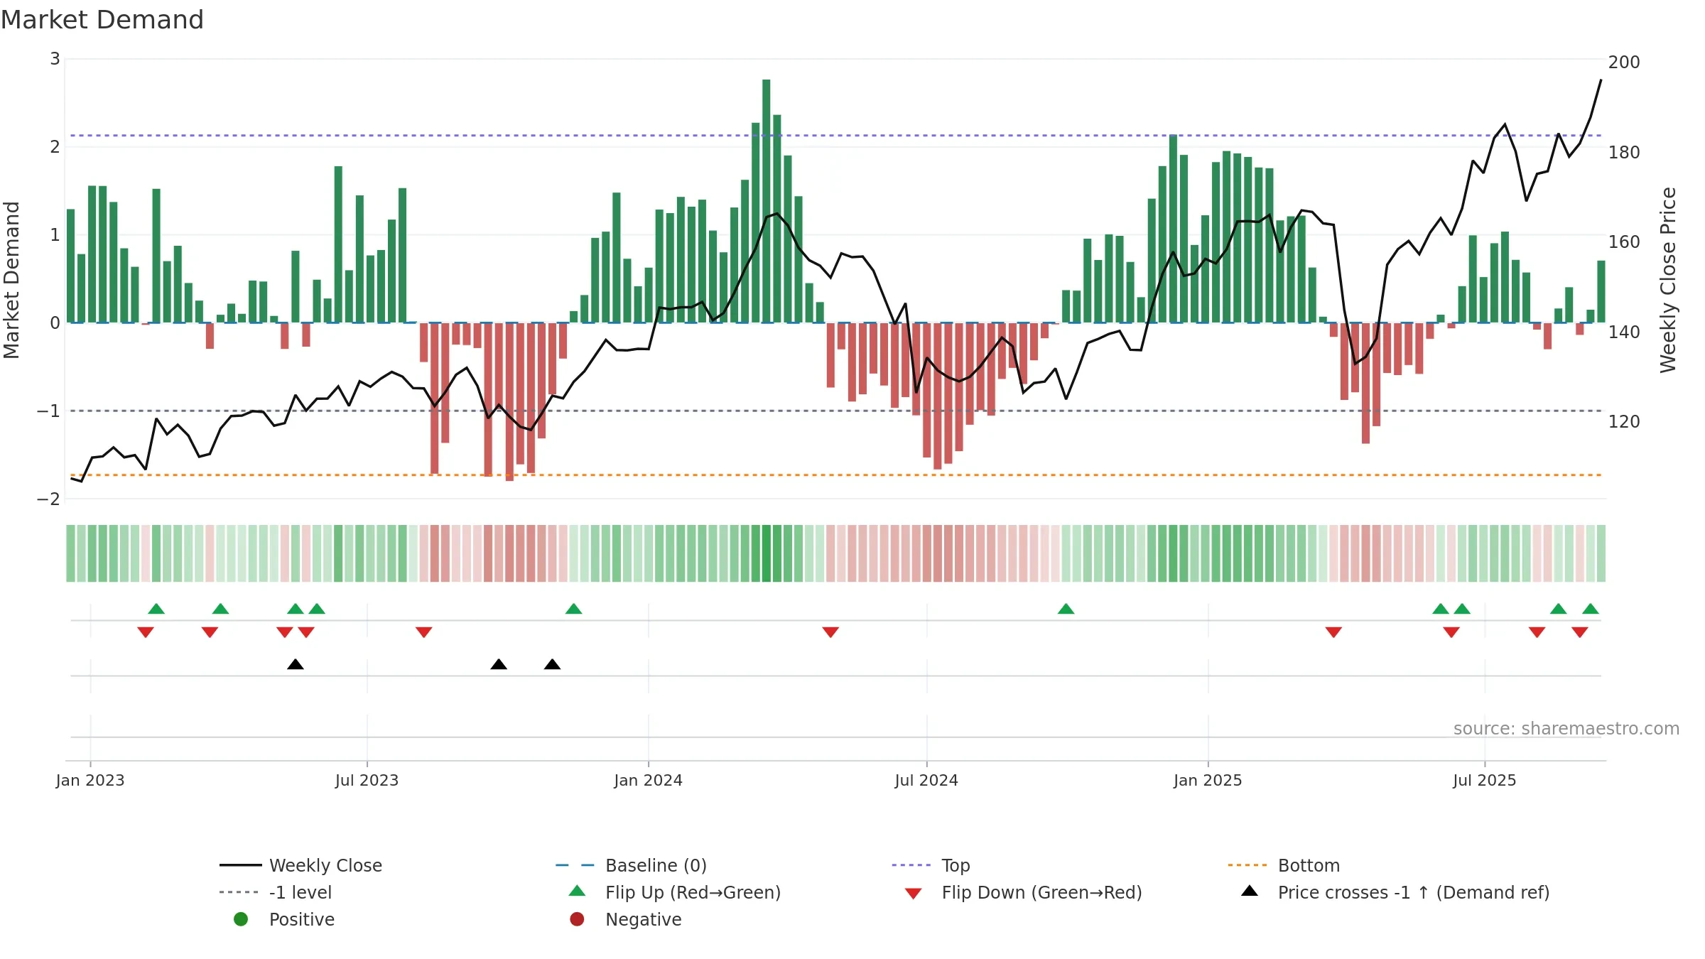The image size is (1705, 959).
Task: Click the Jul 2023 x-axis label
Action: point(367,780)
